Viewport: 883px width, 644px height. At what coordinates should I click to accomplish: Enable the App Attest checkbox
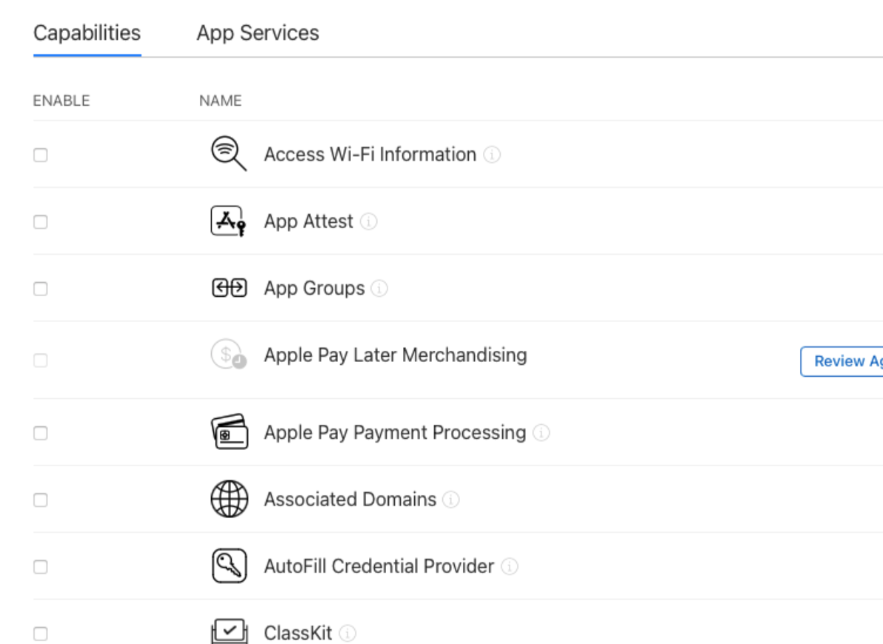[41, 222]
